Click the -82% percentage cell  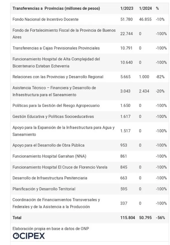coord(160,77)
